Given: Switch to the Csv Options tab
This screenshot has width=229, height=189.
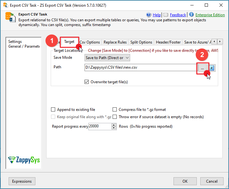Looking at the screenshot, I should [90, 42].
